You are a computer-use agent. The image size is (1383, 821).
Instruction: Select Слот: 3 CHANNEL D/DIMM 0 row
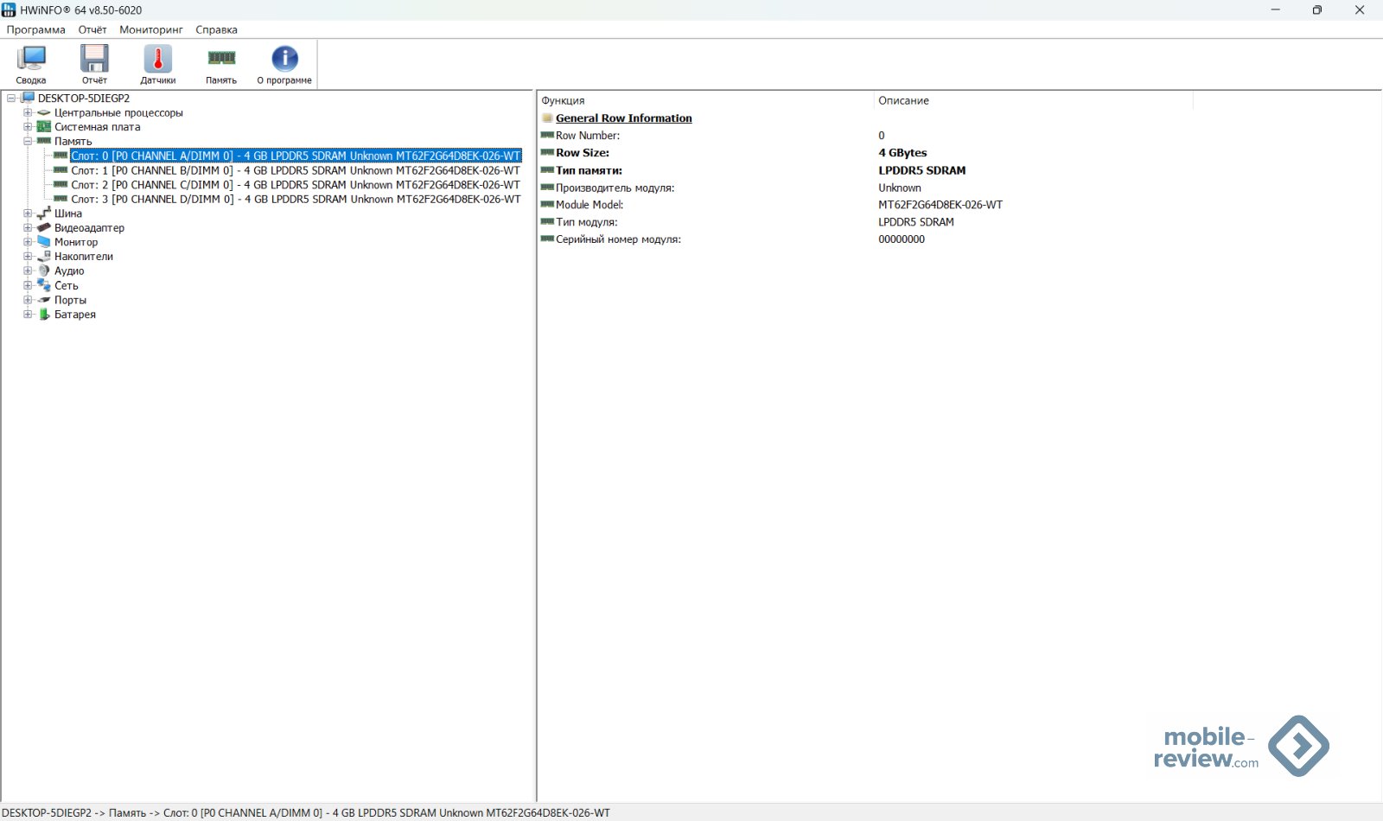tap(296, 199)
